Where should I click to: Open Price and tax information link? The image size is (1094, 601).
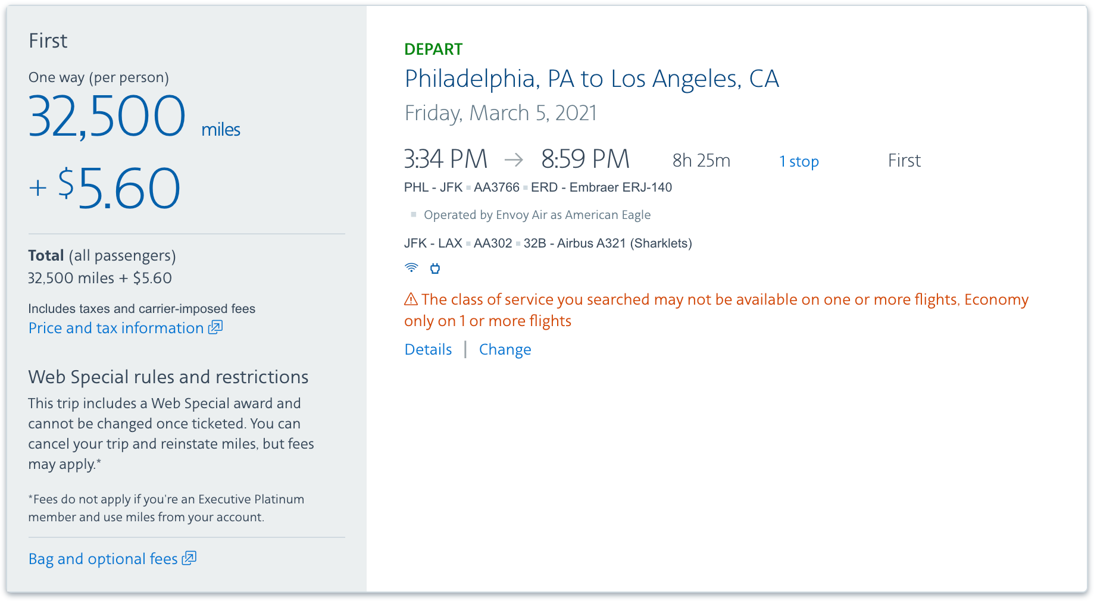(116, 328)
